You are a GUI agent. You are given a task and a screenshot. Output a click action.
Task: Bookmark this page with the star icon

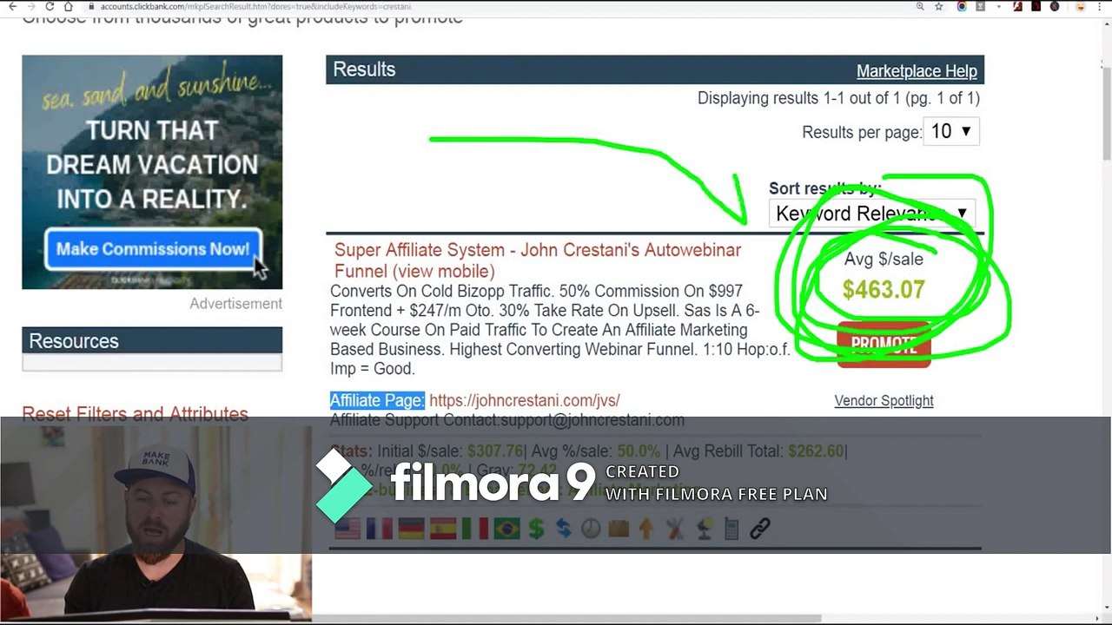[x=939, y=6]
